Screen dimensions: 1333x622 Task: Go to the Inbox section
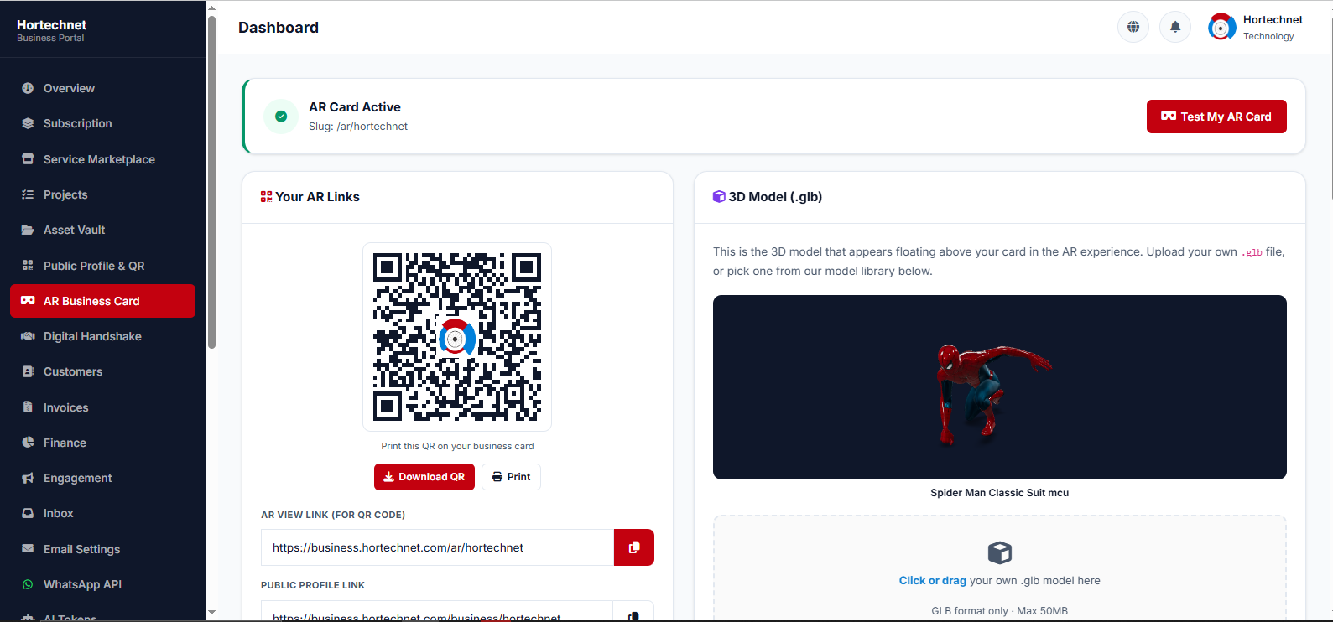(102, 513)
